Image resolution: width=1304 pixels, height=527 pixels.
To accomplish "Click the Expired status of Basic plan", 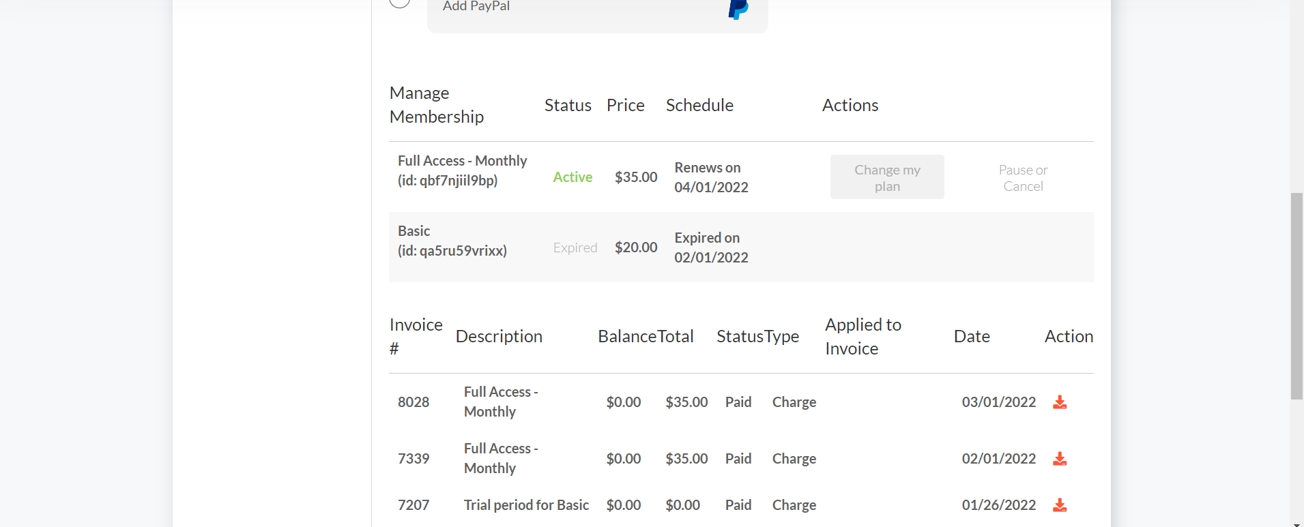I will point(575,247).
